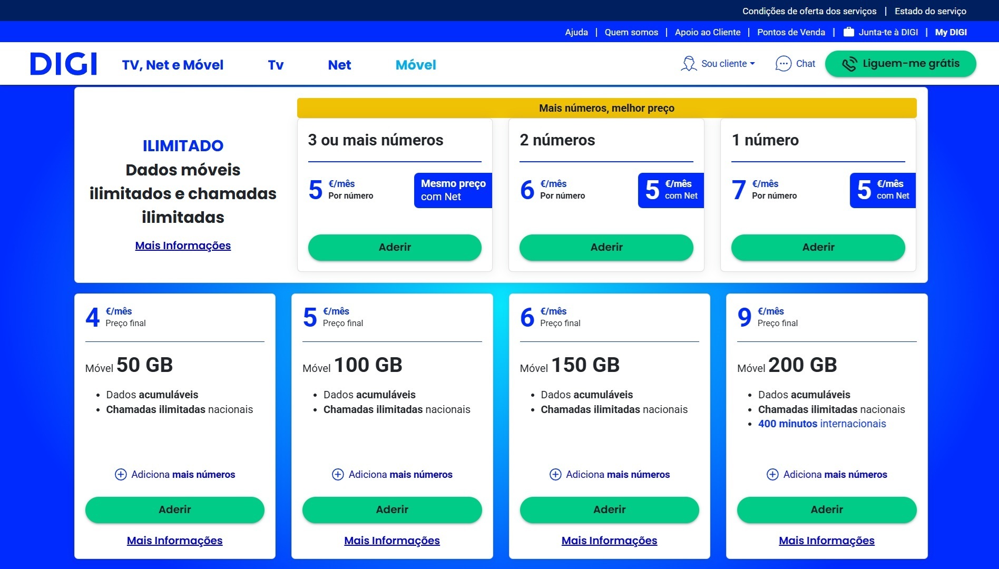Click the Móvel 200 GB title
999x569 pixels.
pyautogui.click(x=787, y=365)
